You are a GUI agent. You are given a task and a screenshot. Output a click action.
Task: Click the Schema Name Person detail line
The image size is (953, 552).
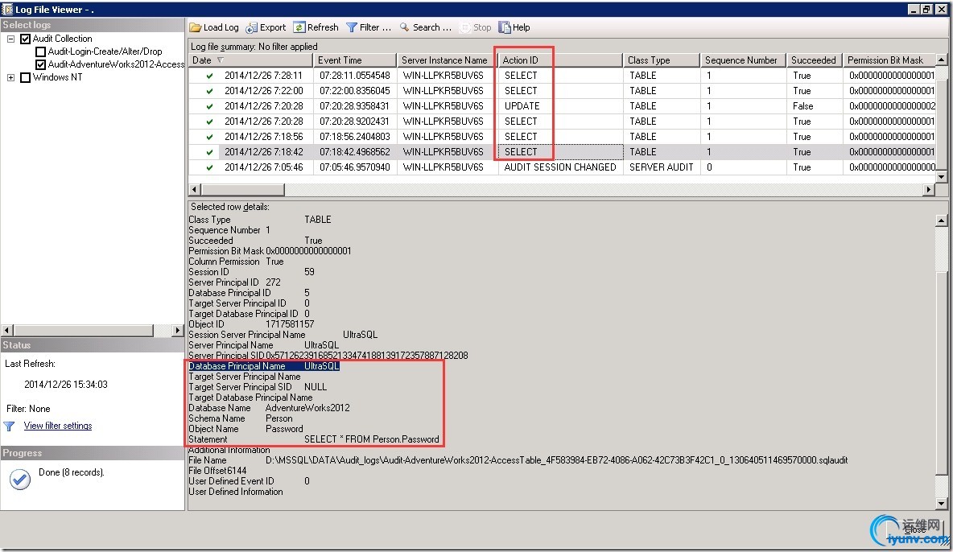(x=241, y=418)
